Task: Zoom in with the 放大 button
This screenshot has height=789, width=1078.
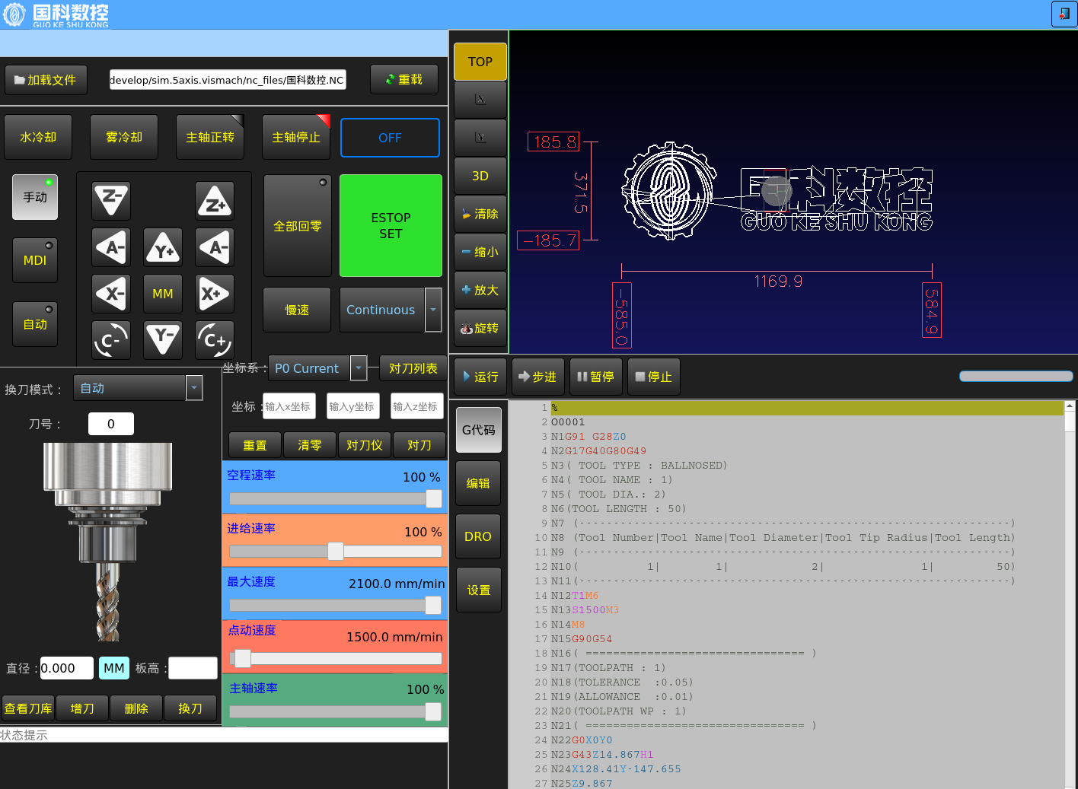Action: 480,290
